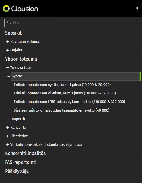Select Yhtiön toteuma section heading
This screenshot has height=183, width=142.
tap(21, 59)
